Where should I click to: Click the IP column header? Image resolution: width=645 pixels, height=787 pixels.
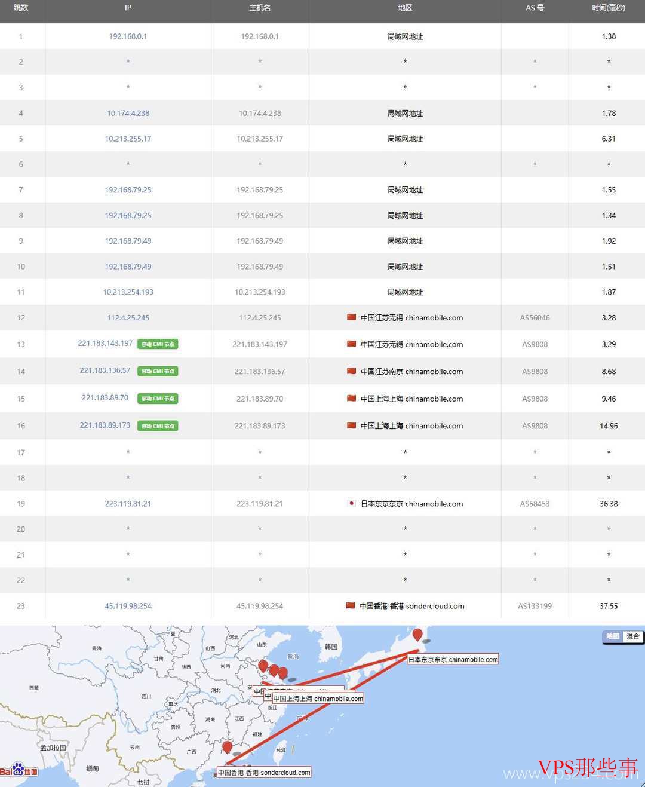(128, 8)
